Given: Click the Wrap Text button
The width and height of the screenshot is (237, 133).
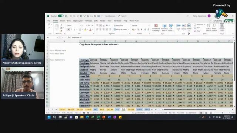Looking at the screenshot, I should point(118,25).
